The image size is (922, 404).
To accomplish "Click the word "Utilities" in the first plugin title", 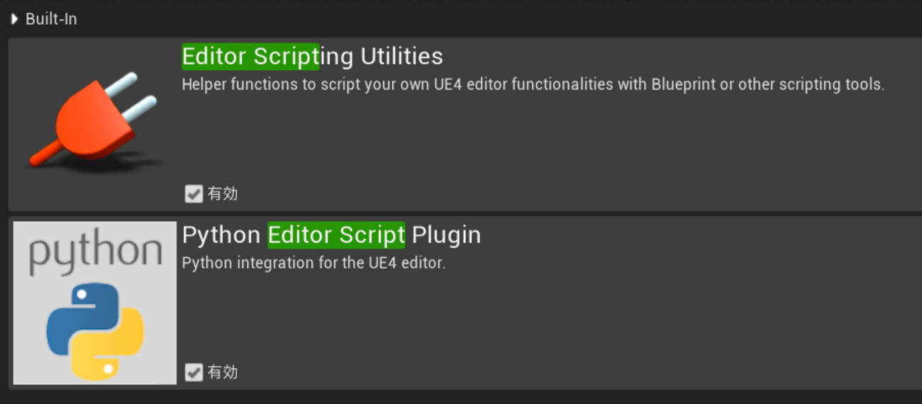I will [401, 57].
